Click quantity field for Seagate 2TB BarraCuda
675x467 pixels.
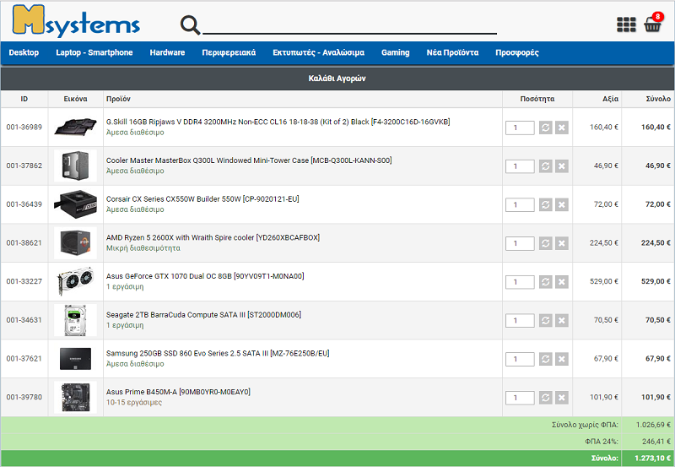pyautogui.click(x=520, y=321)
